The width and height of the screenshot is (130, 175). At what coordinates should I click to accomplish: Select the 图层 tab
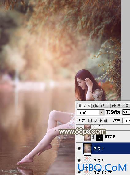(83, 105)
